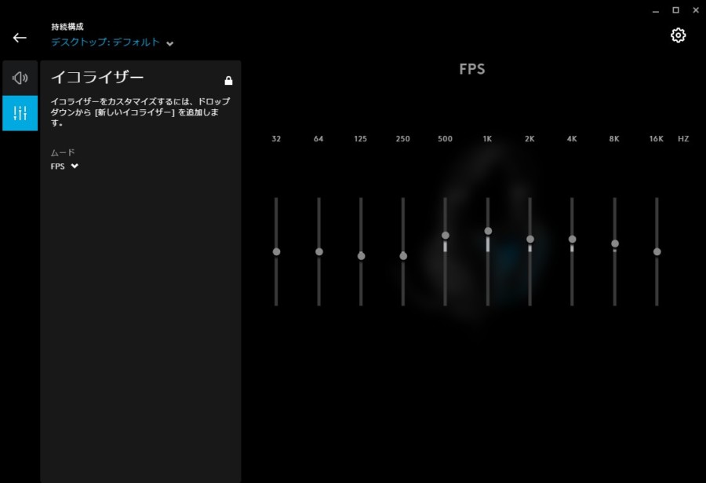Maximize the application window
706x483 pixels.
675,10
